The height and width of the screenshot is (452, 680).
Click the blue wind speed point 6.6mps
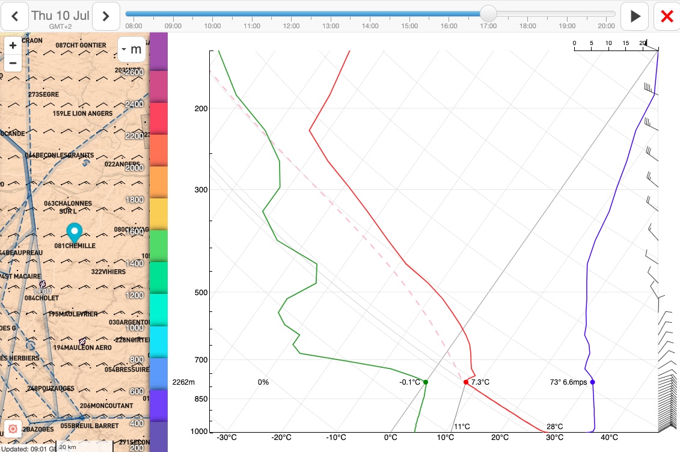point(592,382)
